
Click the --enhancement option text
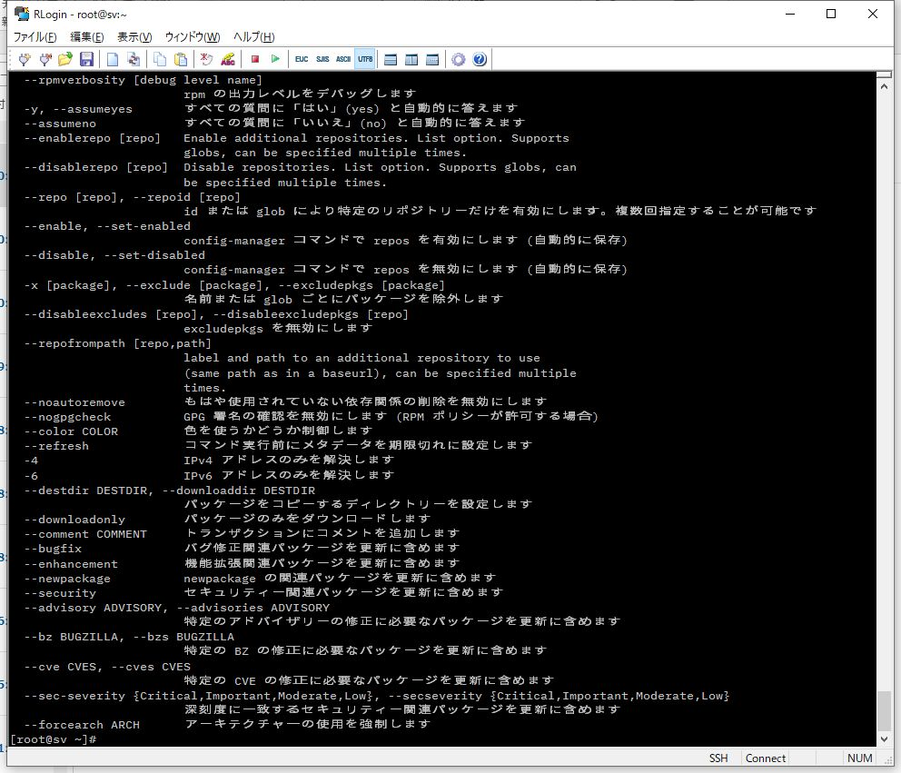[71, 564]
